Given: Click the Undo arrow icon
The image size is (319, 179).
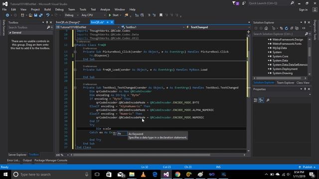Looking at the screenshot, I should point(48,15).
